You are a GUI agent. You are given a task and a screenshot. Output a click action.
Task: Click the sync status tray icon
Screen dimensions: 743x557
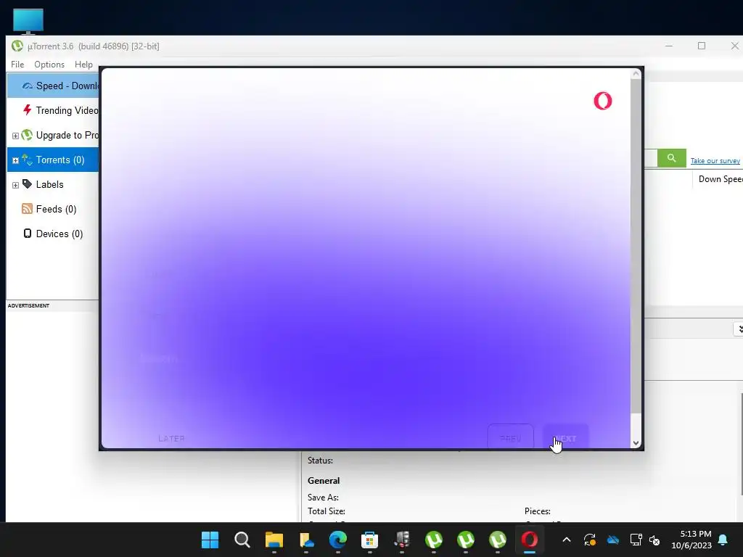[589, 540]
